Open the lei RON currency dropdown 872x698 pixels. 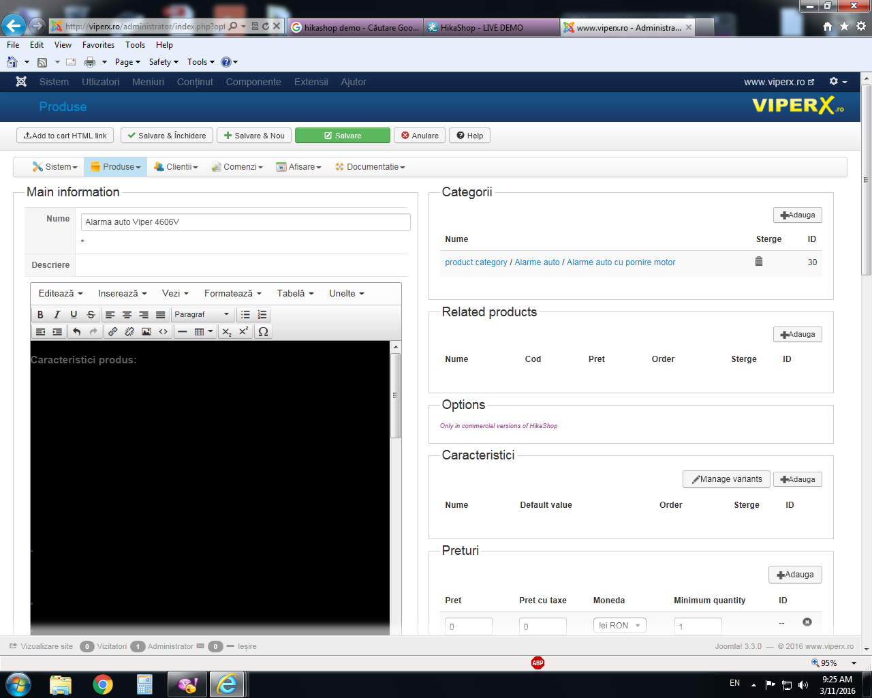point(619,626)
